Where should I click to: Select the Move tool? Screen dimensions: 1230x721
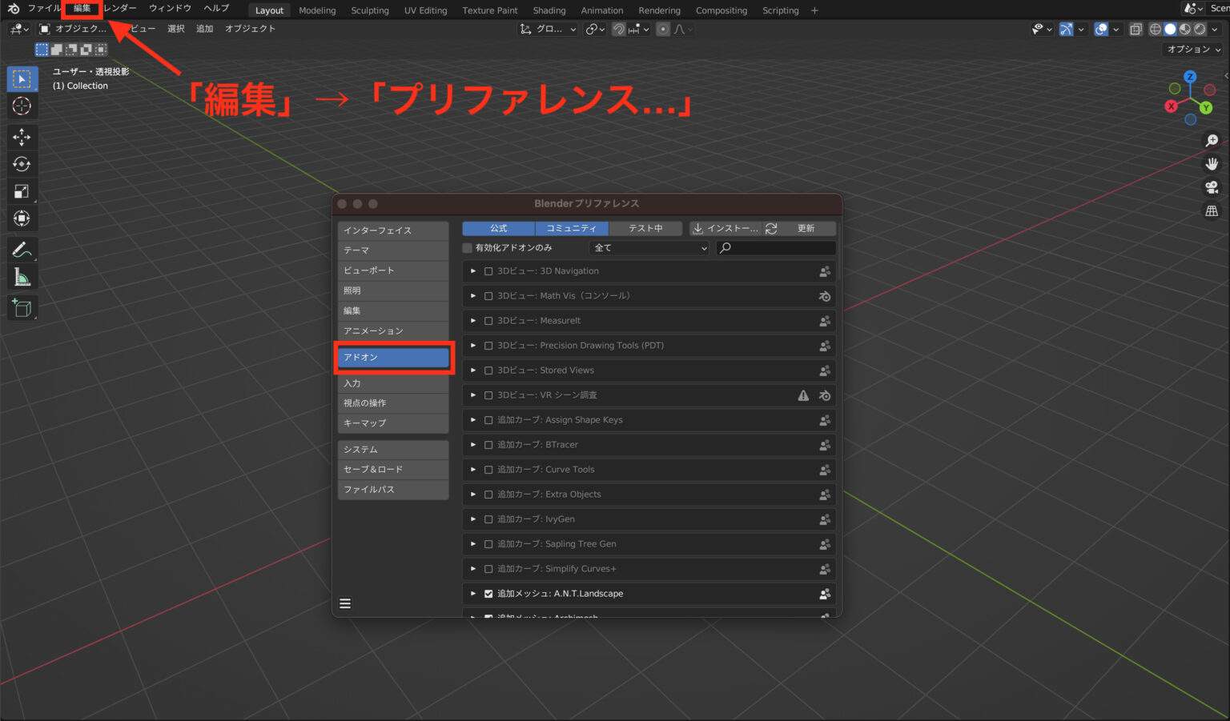tap(22, 138)
